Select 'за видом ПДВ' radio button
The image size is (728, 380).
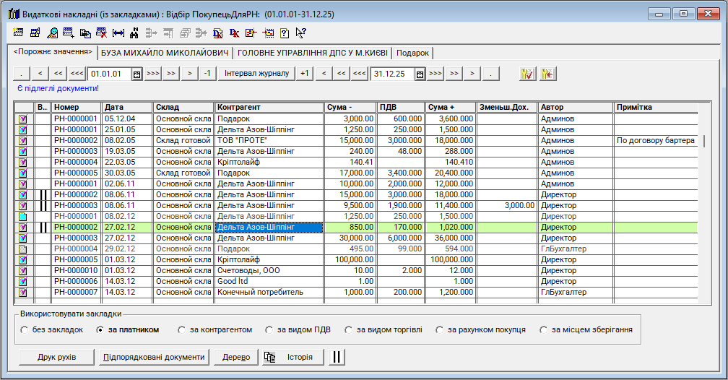click(x=269, y=330)
